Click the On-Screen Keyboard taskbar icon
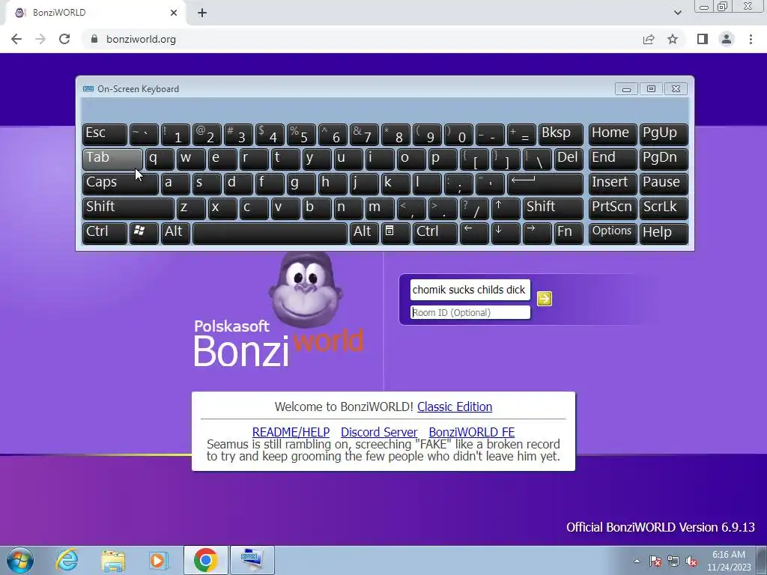 252,560
